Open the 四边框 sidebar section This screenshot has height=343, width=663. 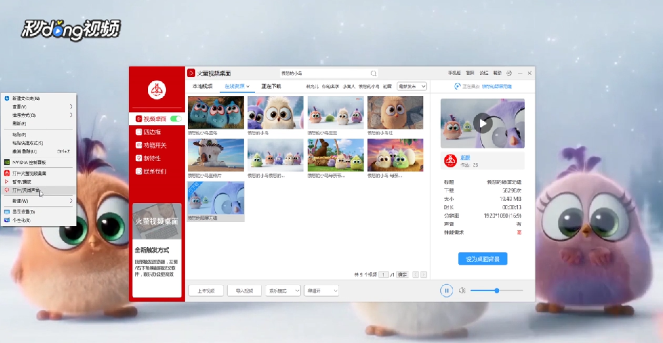click(148, 132)
